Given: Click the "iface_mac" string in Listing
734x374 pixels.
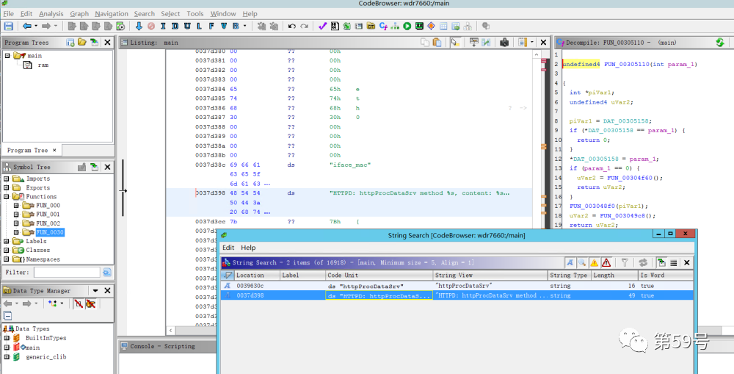Looking at the screenshot, I should [x=350, y=165].
